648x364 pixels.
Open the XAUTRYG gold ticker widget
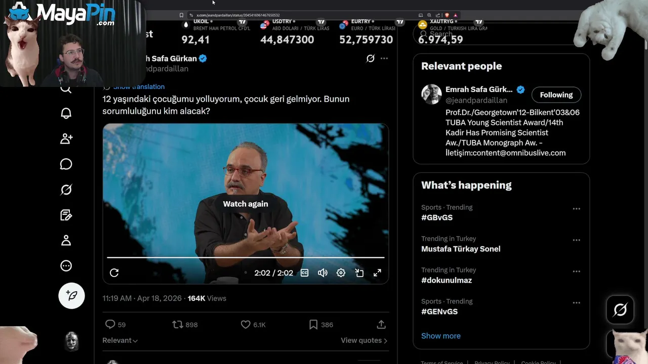coord(452,32)
